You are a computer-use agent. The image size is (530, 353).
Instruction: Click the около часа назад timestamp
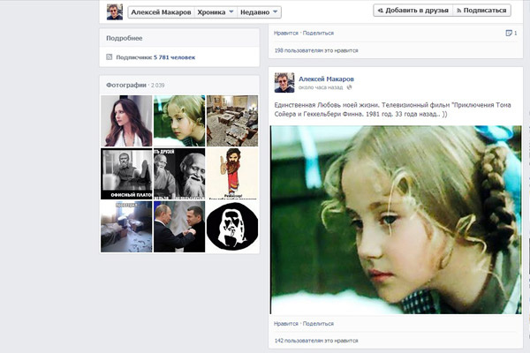click(321, 87)
